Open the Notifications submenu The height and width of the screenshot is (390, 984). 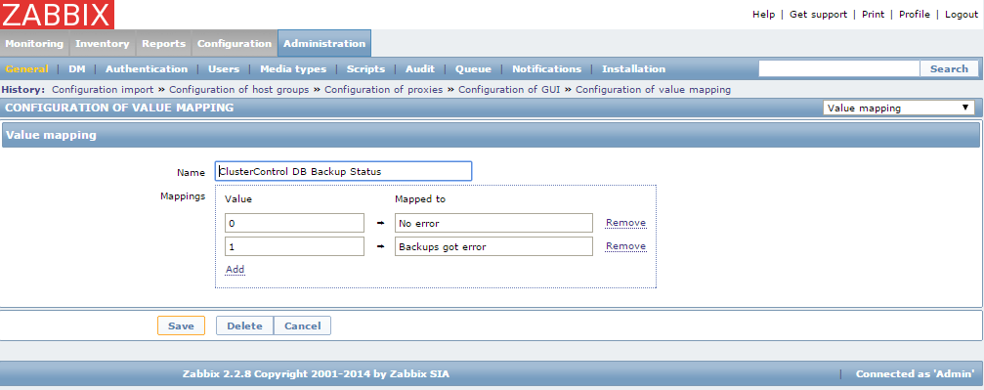[x=546, y=69]
